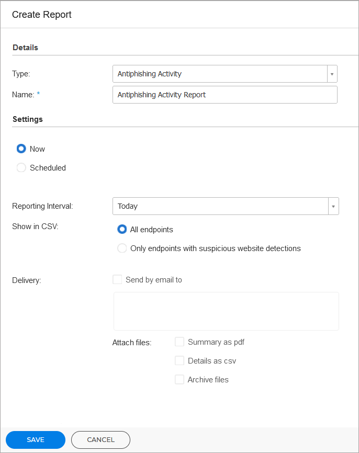The width and height of the screenshot is (359, 453).
Task: Click the Attach files label
Action: 132,343
